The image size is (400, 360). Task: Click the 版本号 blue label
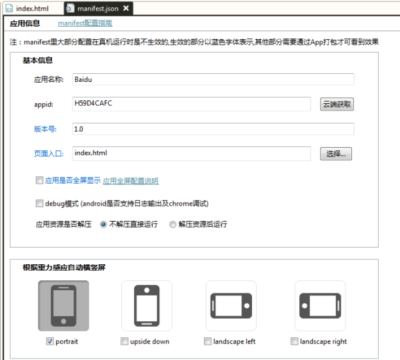click(x=45, y=129)
